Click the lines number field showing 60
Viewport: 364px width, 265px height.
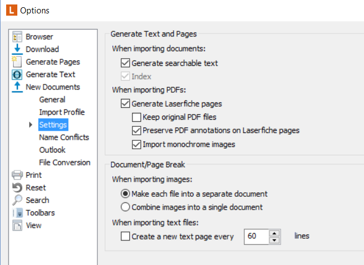click(257, 236)
